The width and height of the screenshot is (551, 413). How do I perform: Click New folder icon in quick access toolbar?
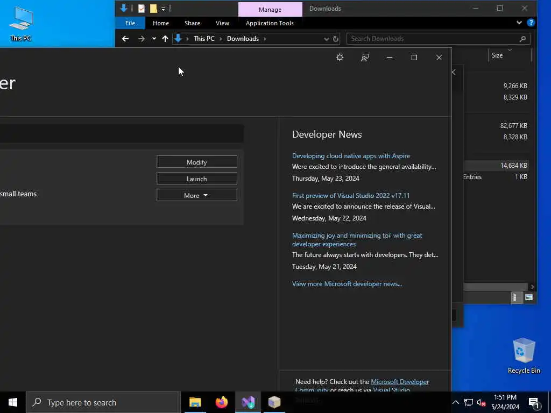(153, 9)
